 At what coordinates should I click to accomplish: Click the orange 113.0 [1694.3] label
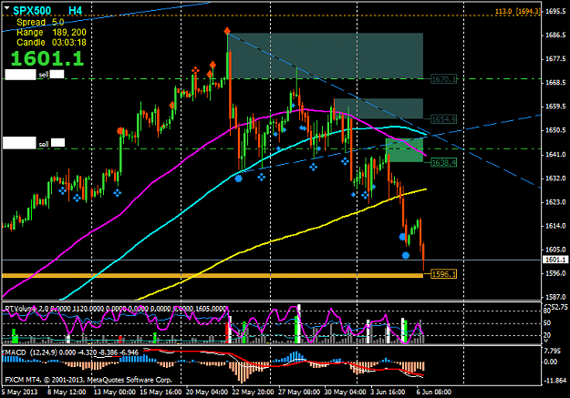pyautogui.click(x=518, y=11)
